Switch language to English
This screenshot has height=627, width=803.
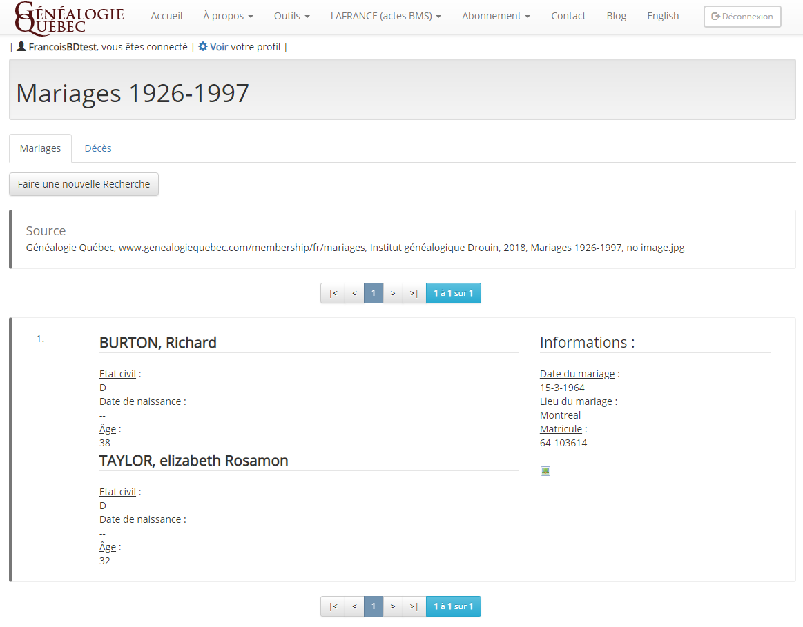[x=662, y=16]
